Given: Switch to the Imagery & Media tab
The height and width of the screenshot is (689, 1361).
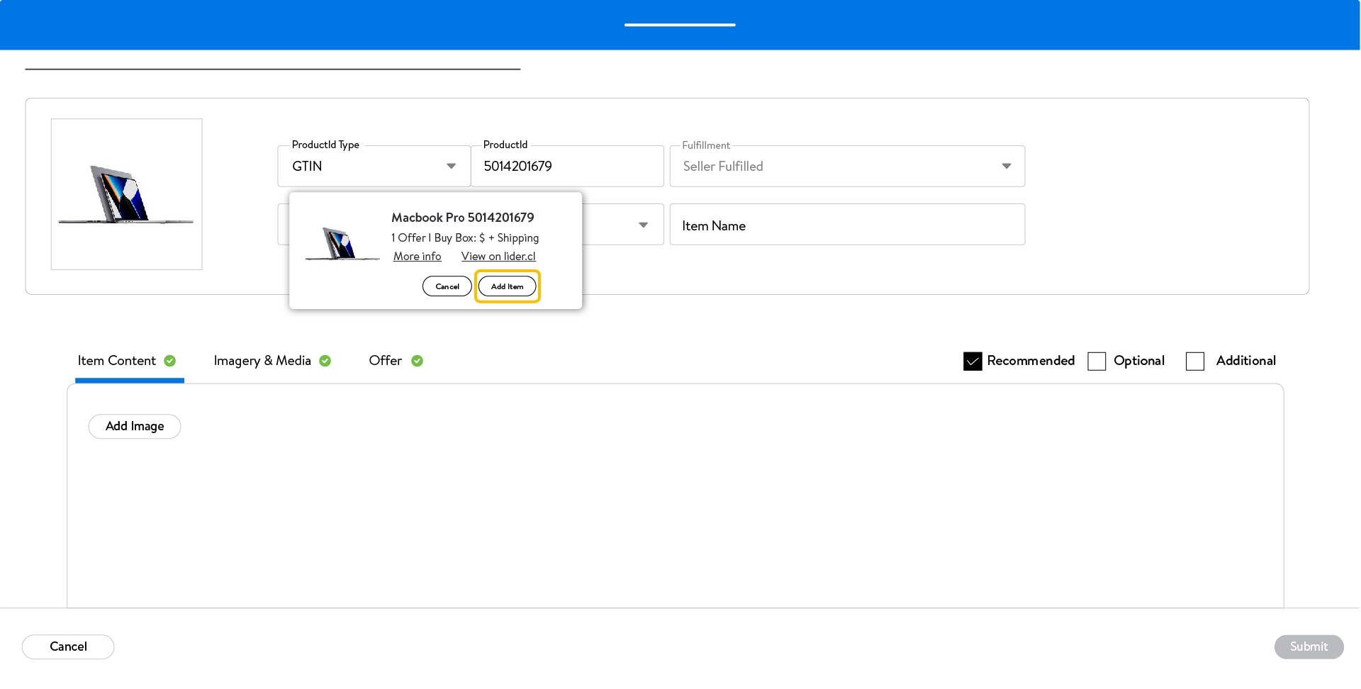Looking at the screenshot, I should (262, 361).
